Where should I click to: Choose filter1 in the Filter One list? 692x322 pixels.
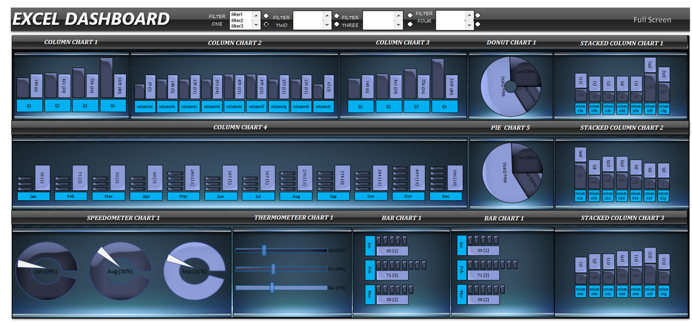click(237, 15)
